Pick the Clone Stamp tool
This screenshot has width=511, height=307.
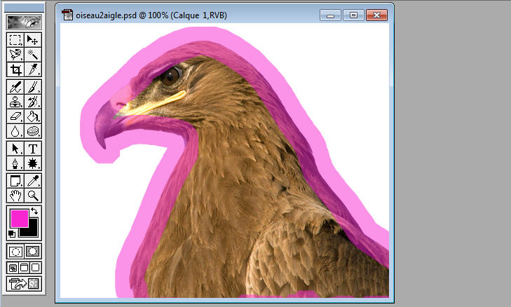tap(15, 102)
